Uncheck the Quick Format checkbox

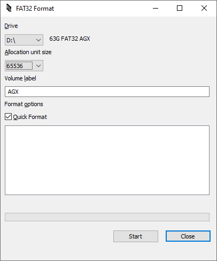click(8, 117)
